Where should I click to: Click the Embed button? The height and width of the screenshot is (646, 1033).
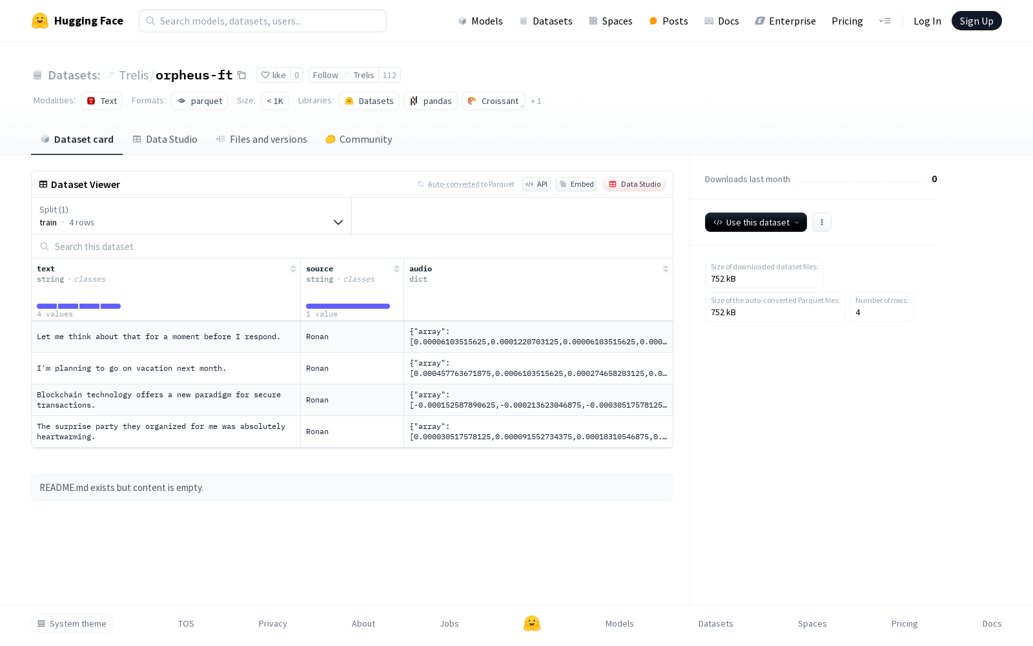577,184
